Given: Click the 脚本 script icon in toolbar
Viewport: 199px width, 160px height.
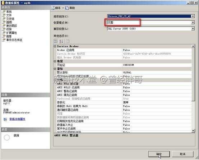Looking at the screenshot, I should point(53,8).
